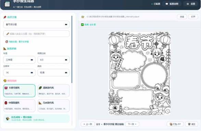Click the output path text field
This screenshot has width=201, height=131.
pos(113,17)
